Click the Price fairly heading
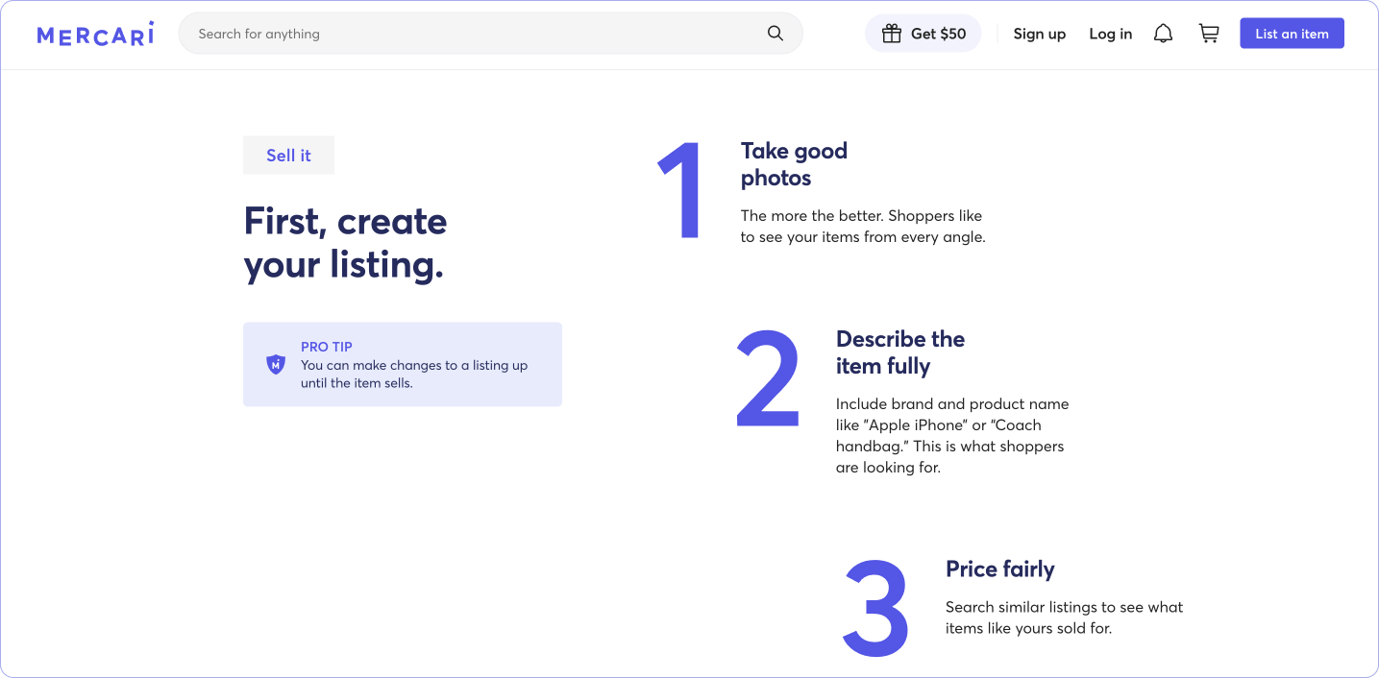This screenshot has width=1379, height=678. (999, 569)
